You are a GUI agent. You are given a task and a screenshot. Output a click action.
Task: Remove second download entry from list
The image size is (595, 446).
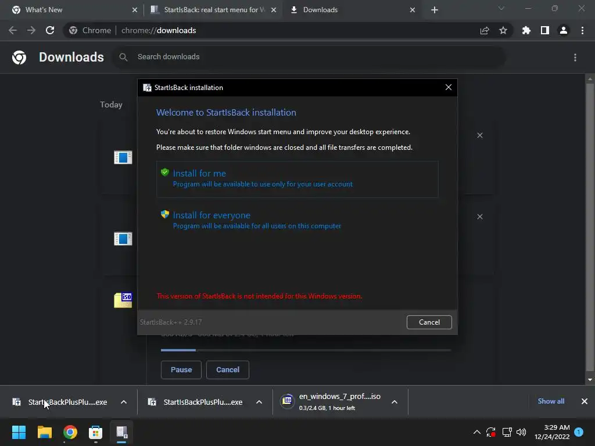tap(480, 217)
